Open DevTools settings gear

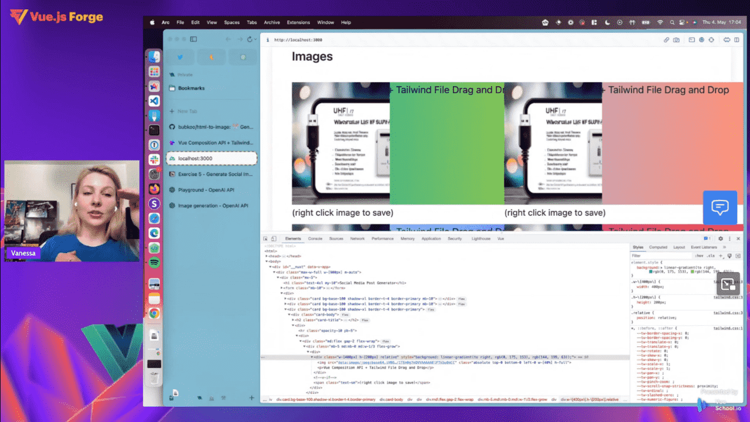point(721,239)
